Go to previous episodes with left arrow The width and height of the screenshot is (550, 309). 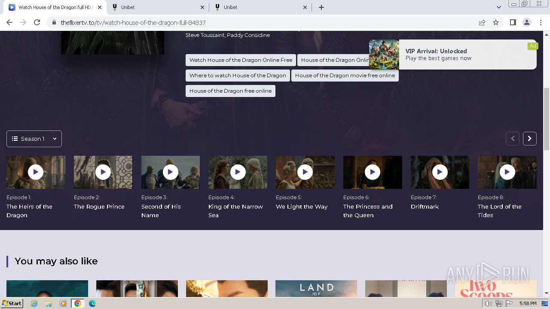pos(513,139)
